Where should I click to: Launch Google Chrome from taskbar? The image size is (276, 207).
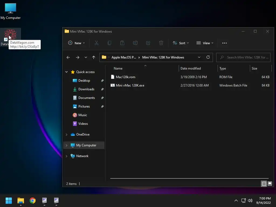[33, 201]
